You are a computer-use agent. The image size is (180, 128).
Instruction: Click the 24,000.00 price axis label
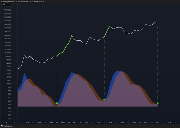8,31
